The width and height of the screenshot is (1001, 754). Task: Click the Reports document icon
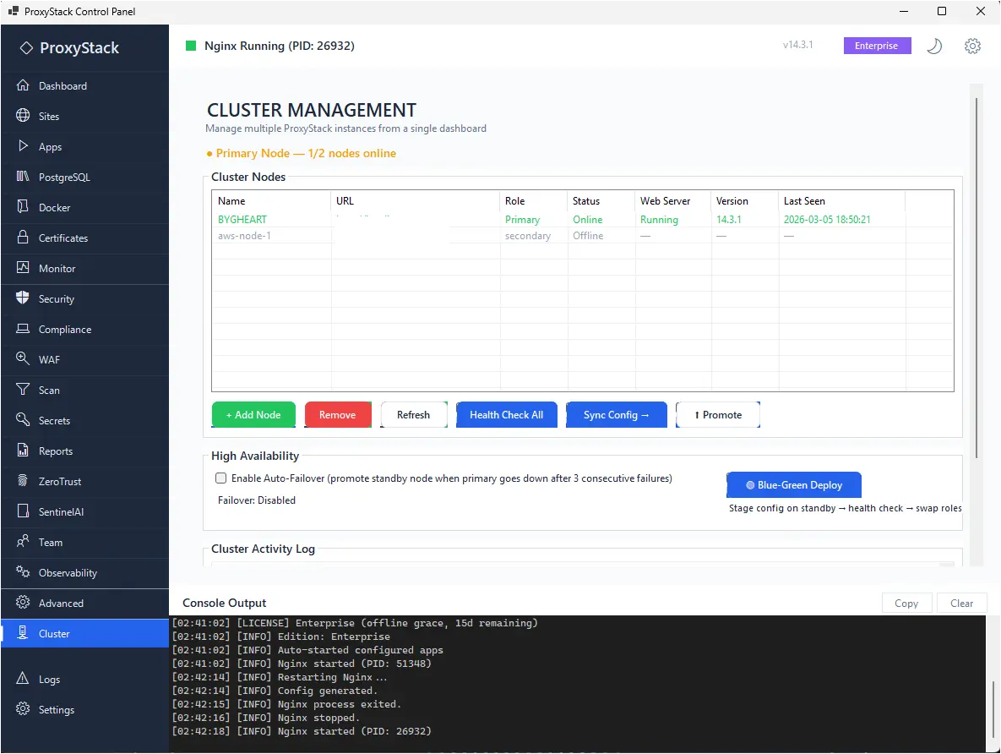tap(23, 450)
